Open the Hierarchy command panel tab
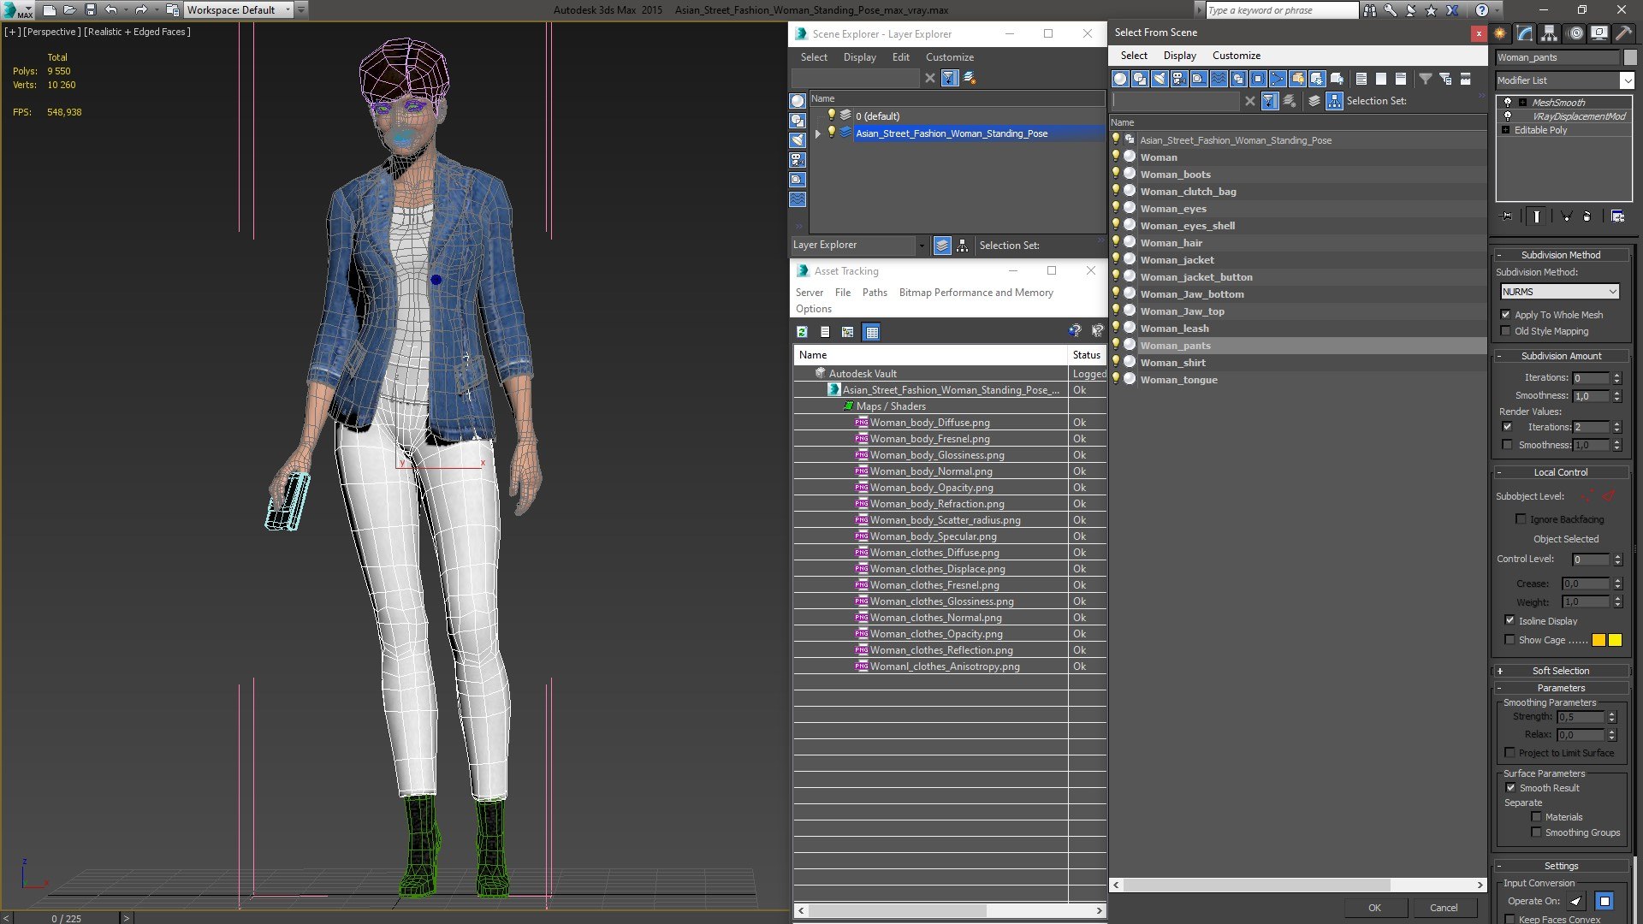Image resolution: width=1643 pixels, height=924 pixels. pos(1549,33)
